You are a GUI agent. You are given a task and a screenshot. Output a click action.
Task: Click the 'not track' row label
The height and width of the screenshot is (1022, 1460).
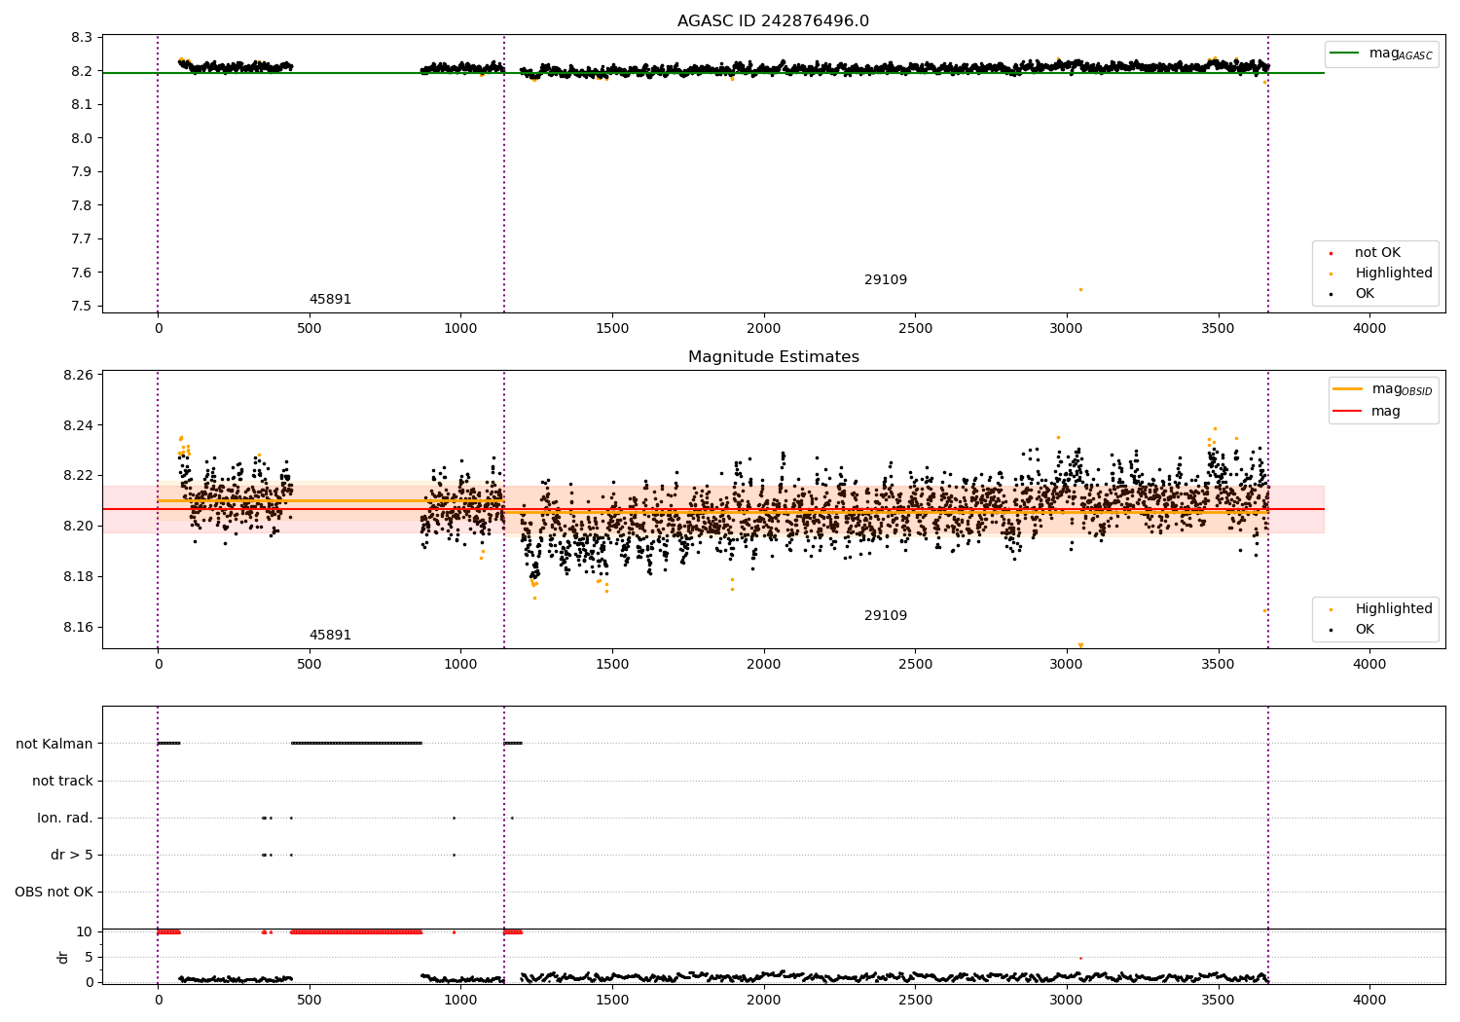point(62,781)
